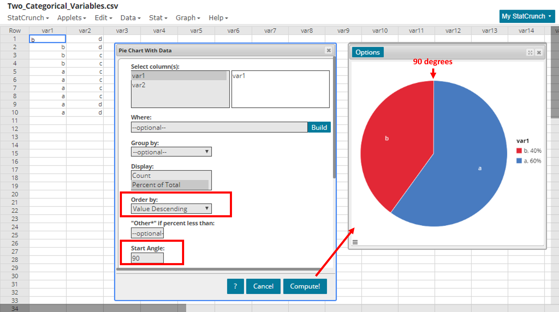
Task: Click the Start Angle input field
Action: point(147,258)
